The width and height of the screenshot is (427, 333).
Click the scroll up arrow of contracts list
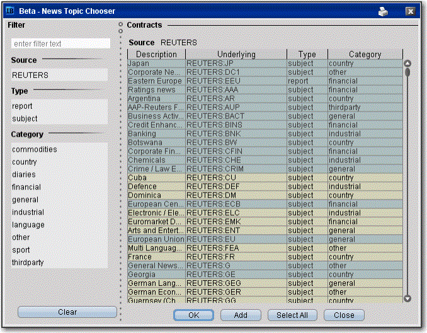pyautogui.click(x=407, y=64)
